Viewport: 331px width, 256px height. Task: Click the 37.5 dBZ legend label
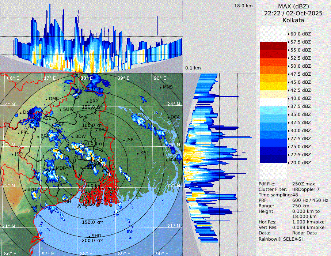click(300, 106)
